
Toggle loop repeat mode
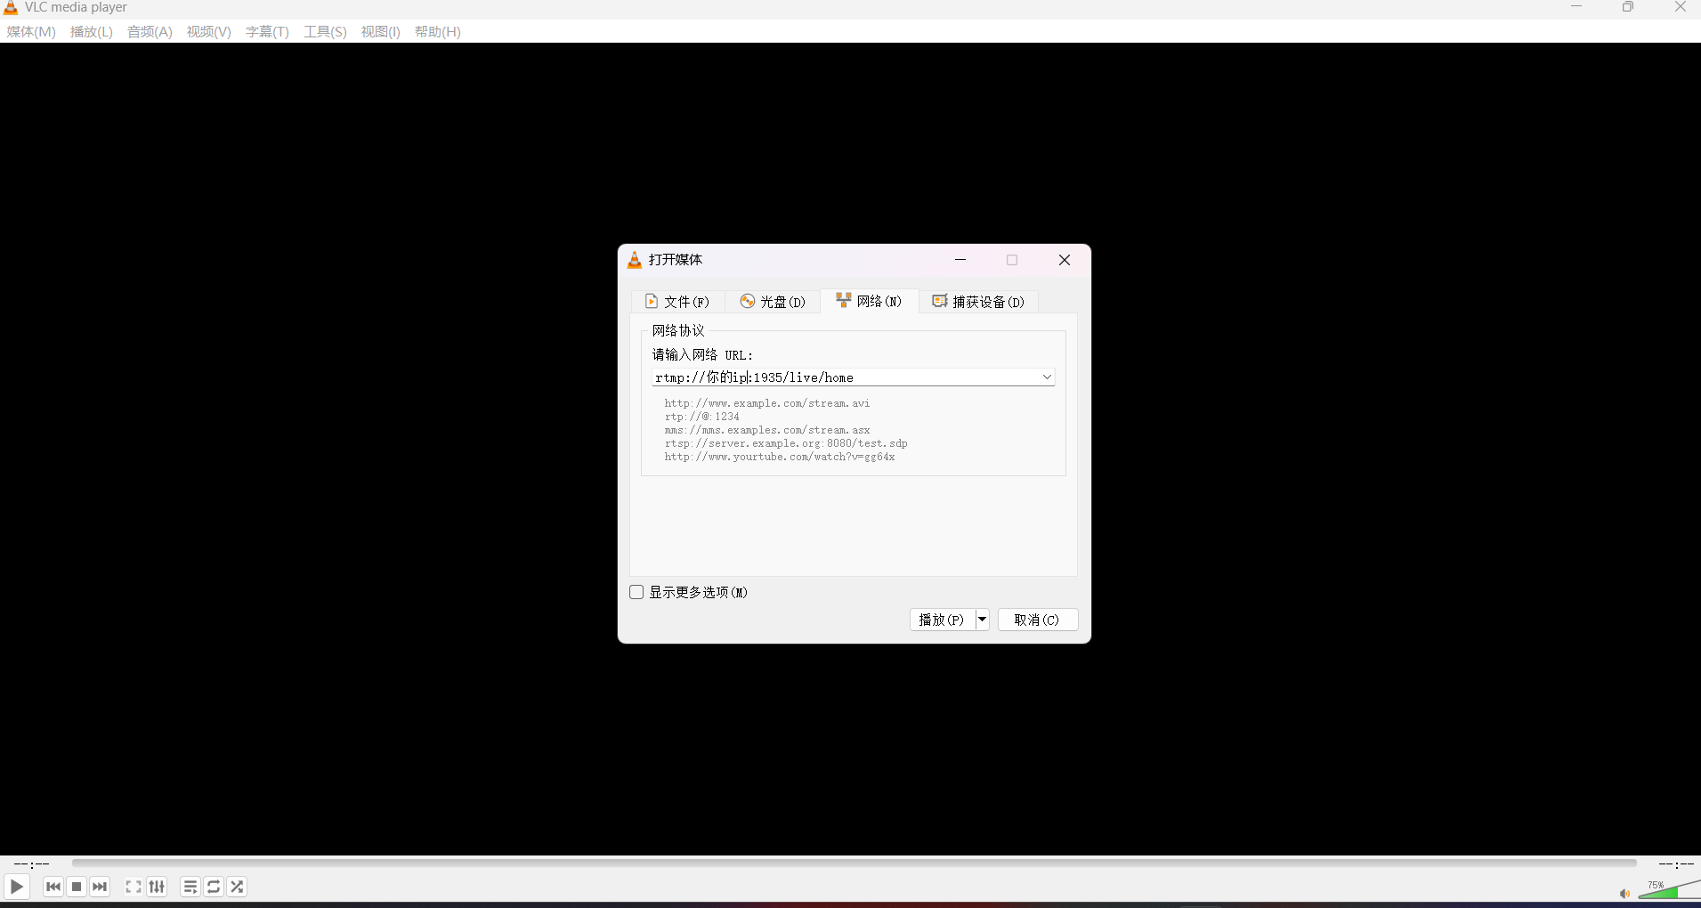coord(214,887)
